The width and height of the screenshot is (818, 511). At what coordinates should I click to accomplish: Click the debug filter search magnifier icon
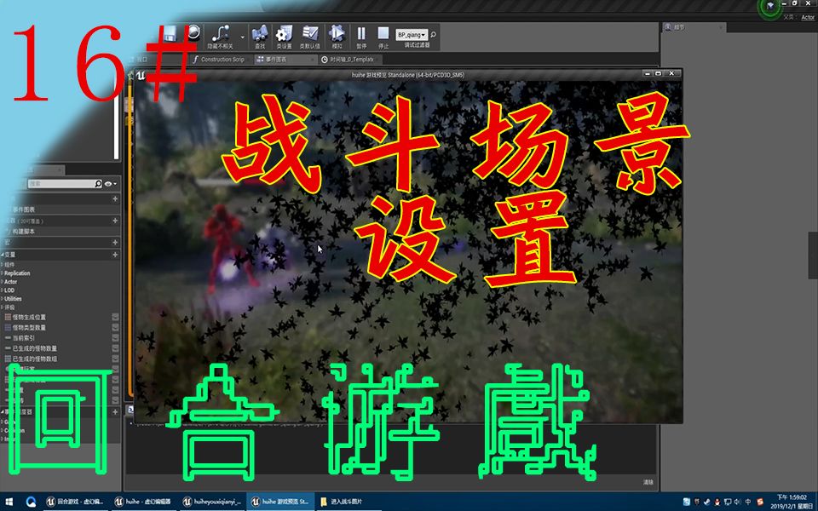pyautogui.click(x=432, y=34)
